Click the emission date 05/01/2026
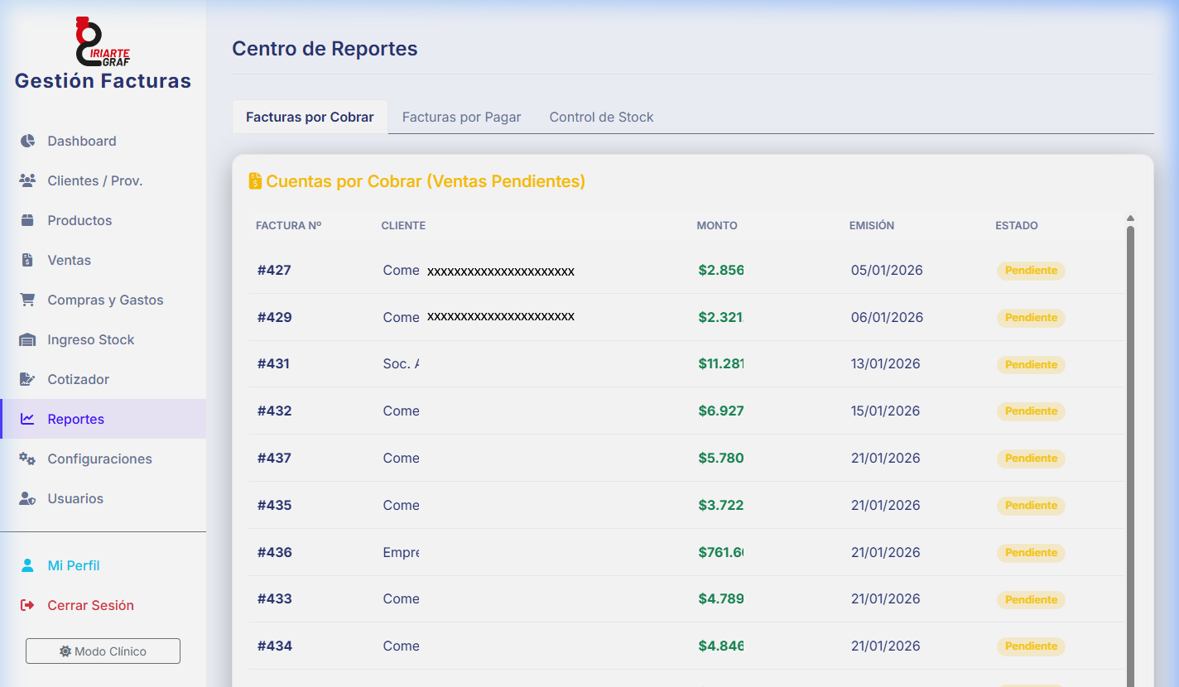The image size is (1179, 687). point(887,270)
